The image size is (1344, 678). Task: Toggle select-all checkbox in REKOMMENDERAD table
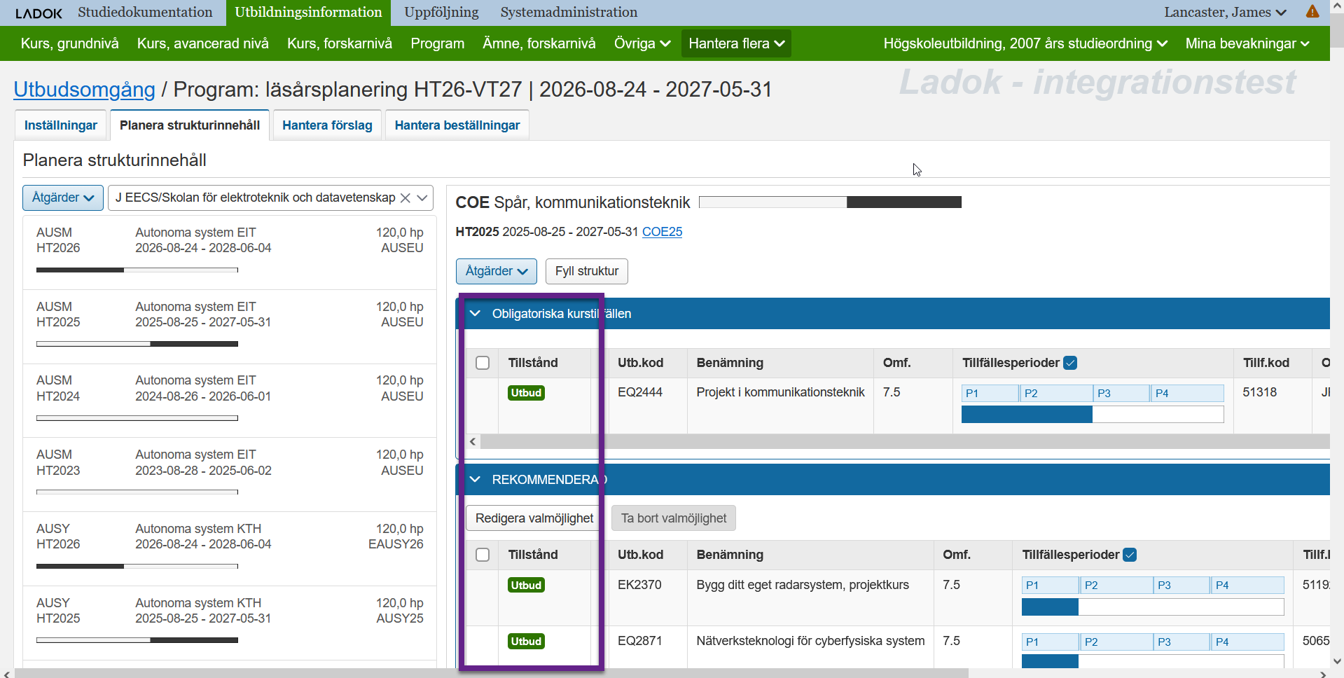483,555
